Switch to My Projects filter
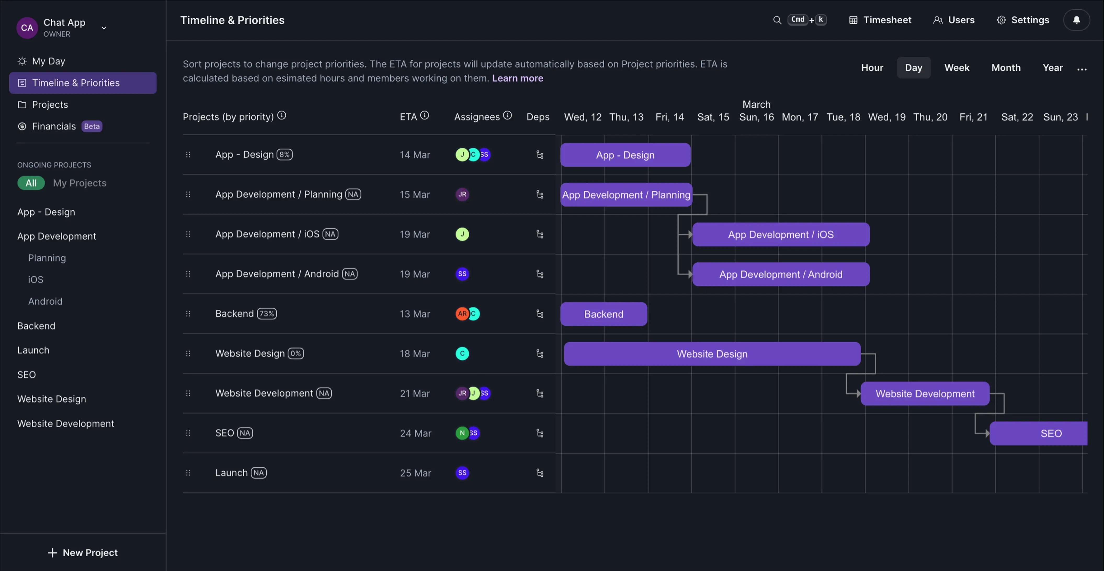The width and height of the screenshot is (1104, 571). tap(79, 183)
